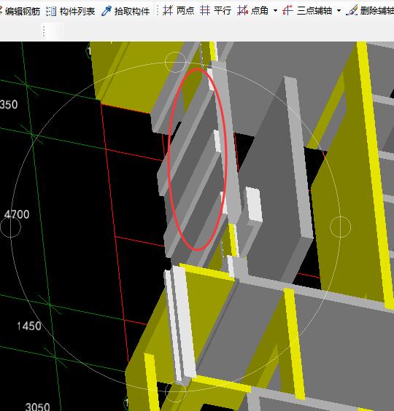
Task: Expand the 点角 dropdown arrow
Action: [x=275, y=11]
